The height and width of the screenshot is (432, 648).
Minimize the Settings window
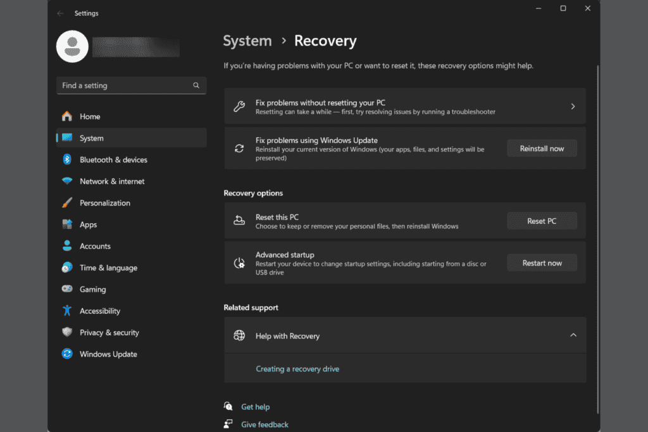(x=539, y=8)
